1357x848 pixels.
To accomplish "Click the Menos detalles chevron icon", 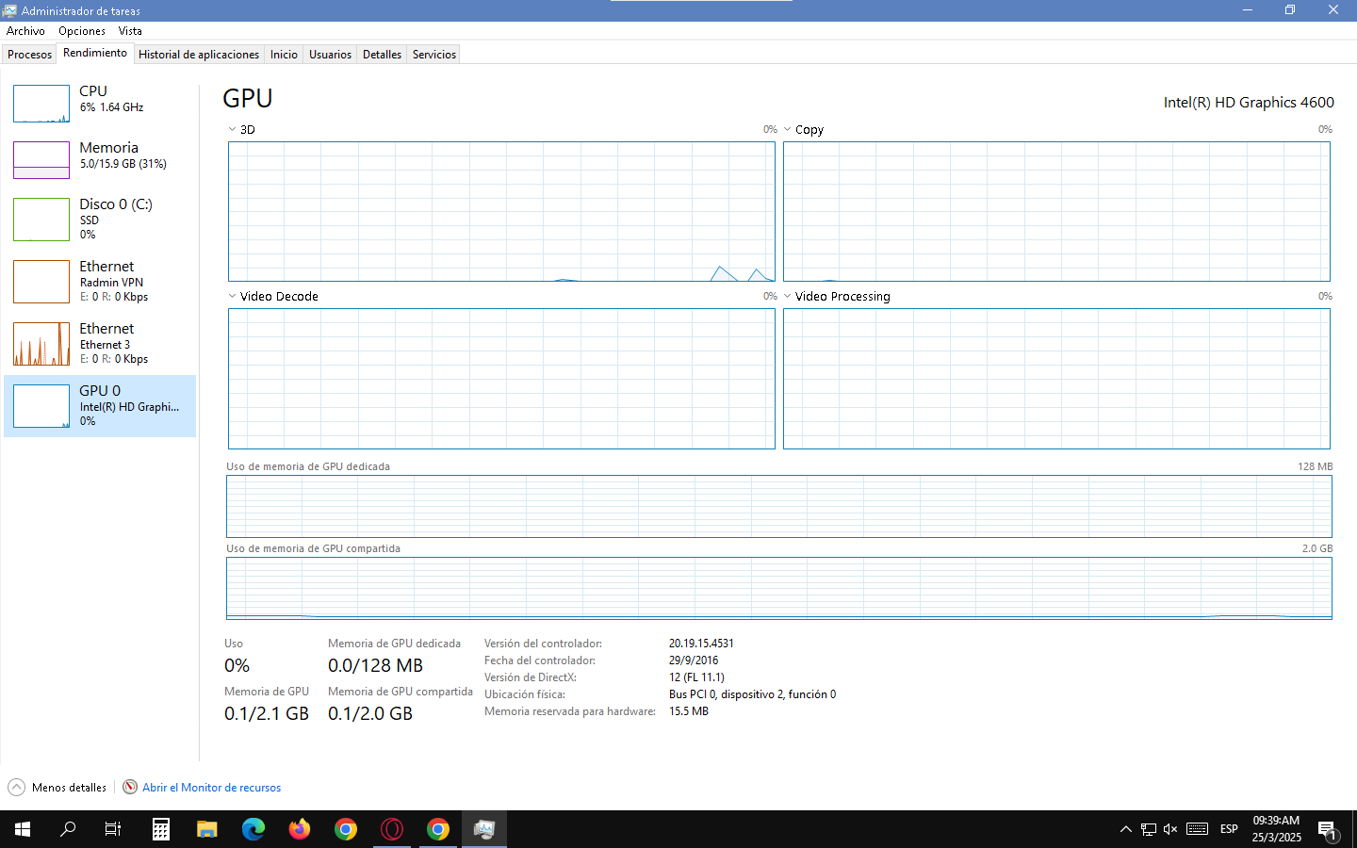I will [16, 788].
